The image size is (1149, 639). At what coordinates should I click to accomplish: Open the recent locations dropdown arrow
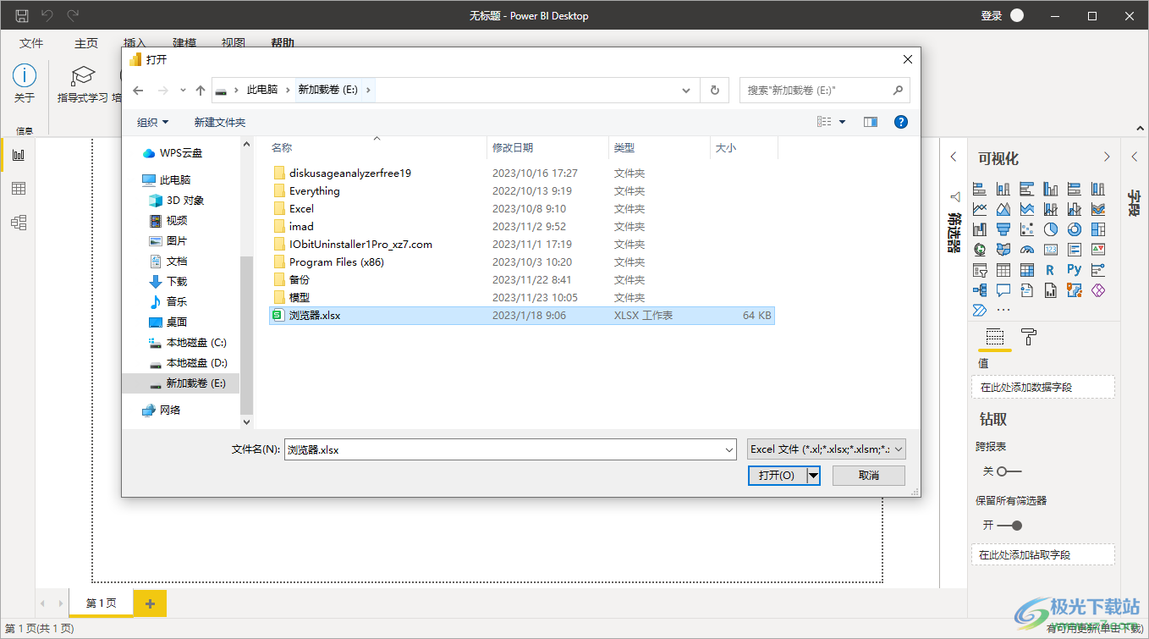tap(183, 90)
